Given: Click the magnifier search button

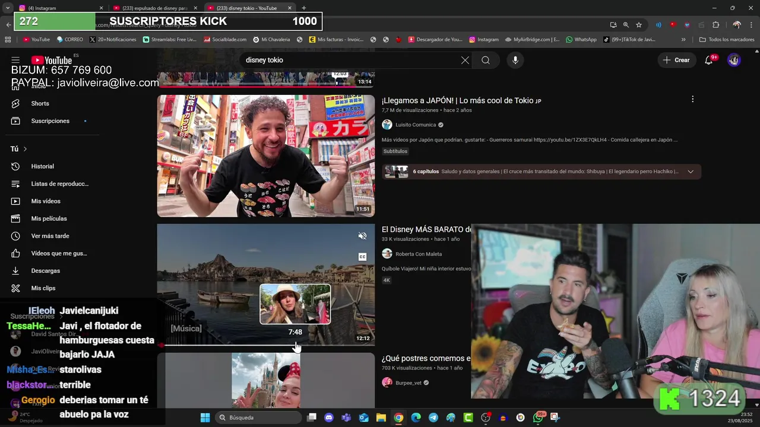Looking at the screenshot, I should click(486, 60).
